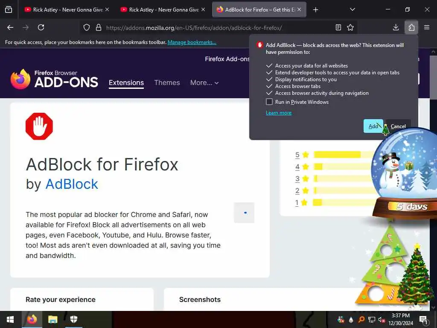The image size is (437, 328).
Task: Tick the Run in Private Windows checkbox
Action: click(269, 102)
